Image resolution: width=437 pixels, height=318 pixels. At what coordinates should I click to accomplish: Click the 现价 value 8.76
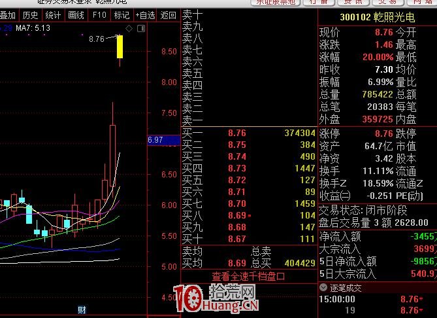(384, 32)
